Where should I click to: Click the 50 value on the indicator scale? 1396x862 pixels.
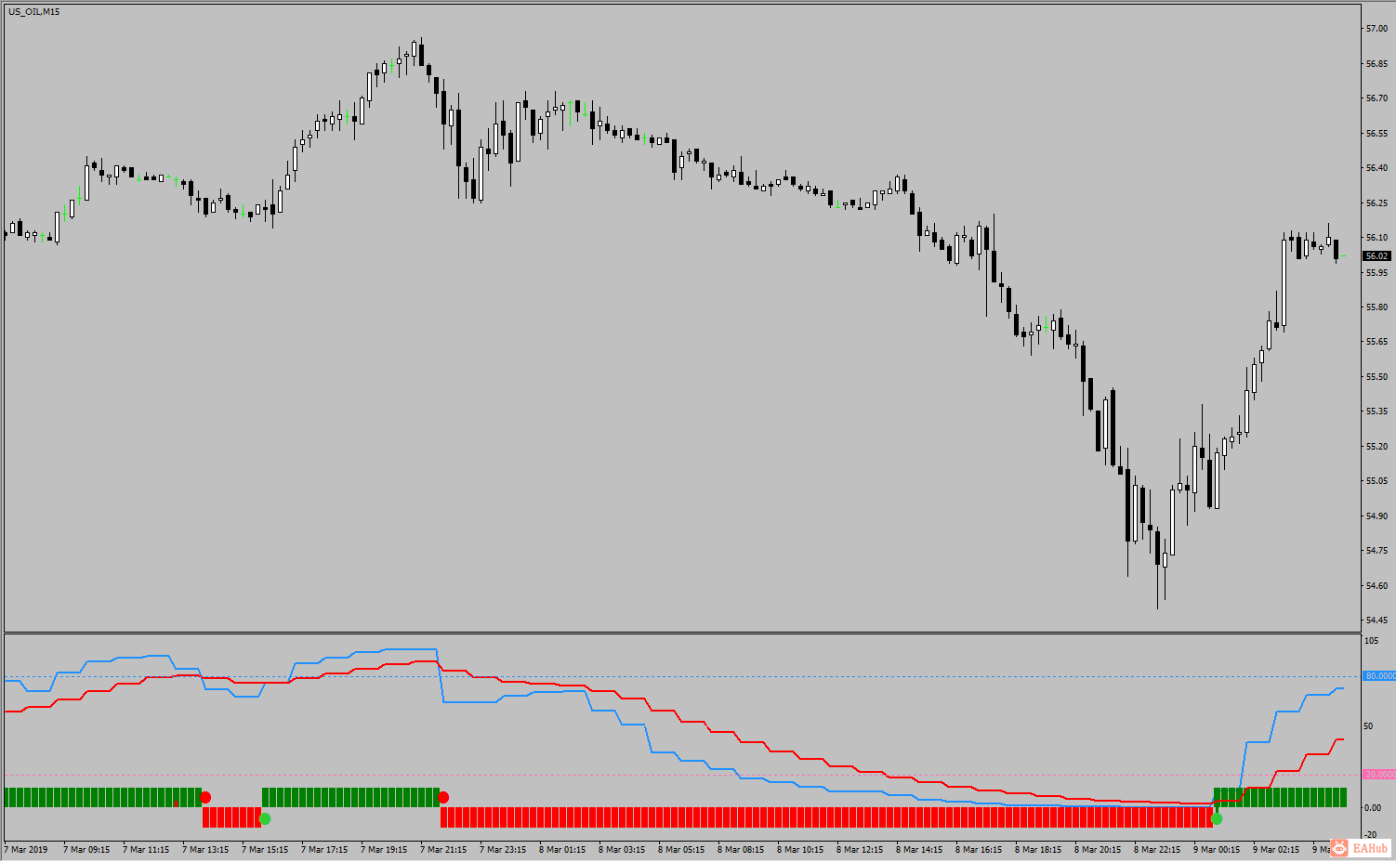(1369, 726)
